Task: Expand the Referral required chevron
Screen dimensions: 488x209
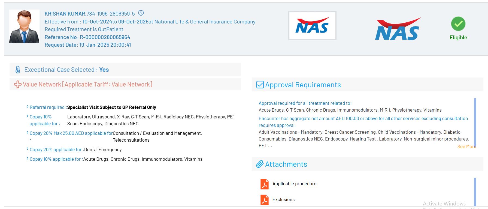Action: [28, 107]
